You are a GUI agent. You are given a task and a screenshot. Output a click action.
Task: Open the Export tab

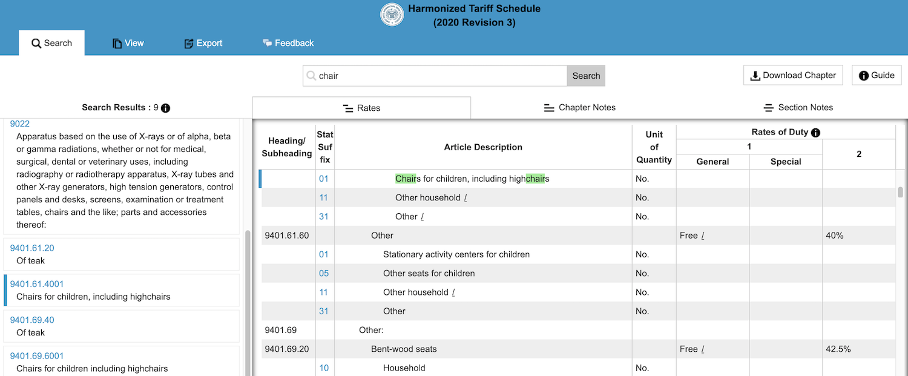[203, 43]
